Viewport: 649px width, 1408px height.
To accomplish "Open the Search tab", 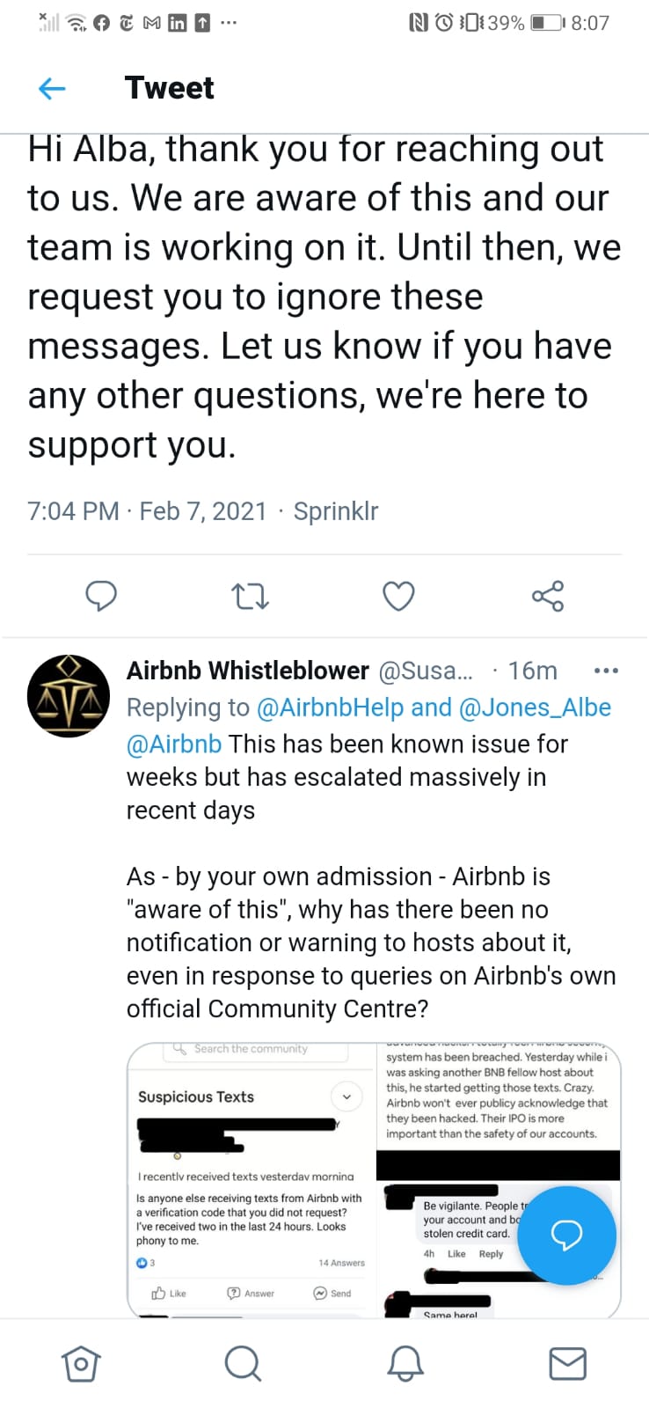I will pyautogui.click(x=243, y=1364).
